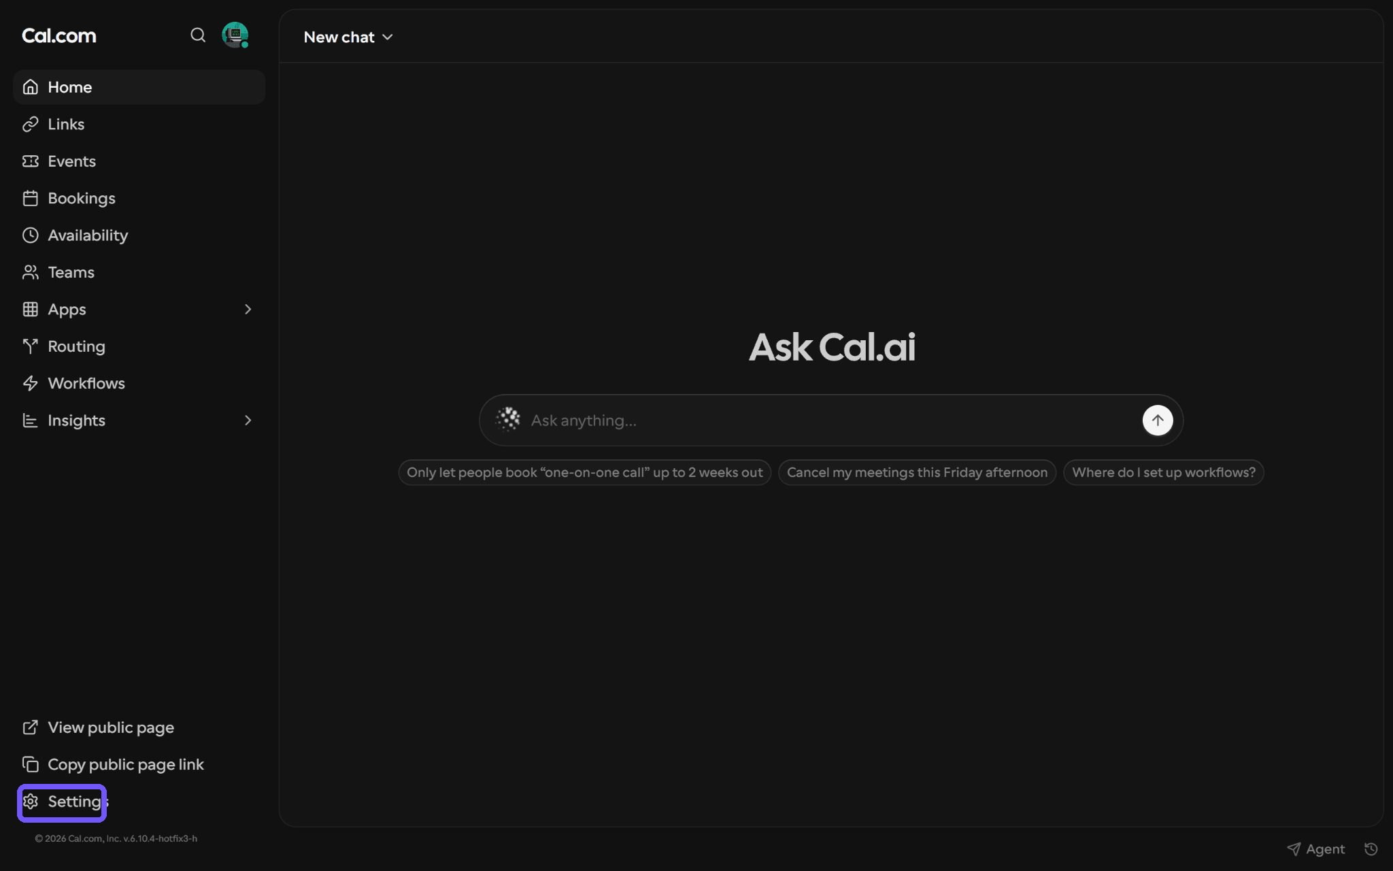Click the Links text label

[x=66, y=124]
